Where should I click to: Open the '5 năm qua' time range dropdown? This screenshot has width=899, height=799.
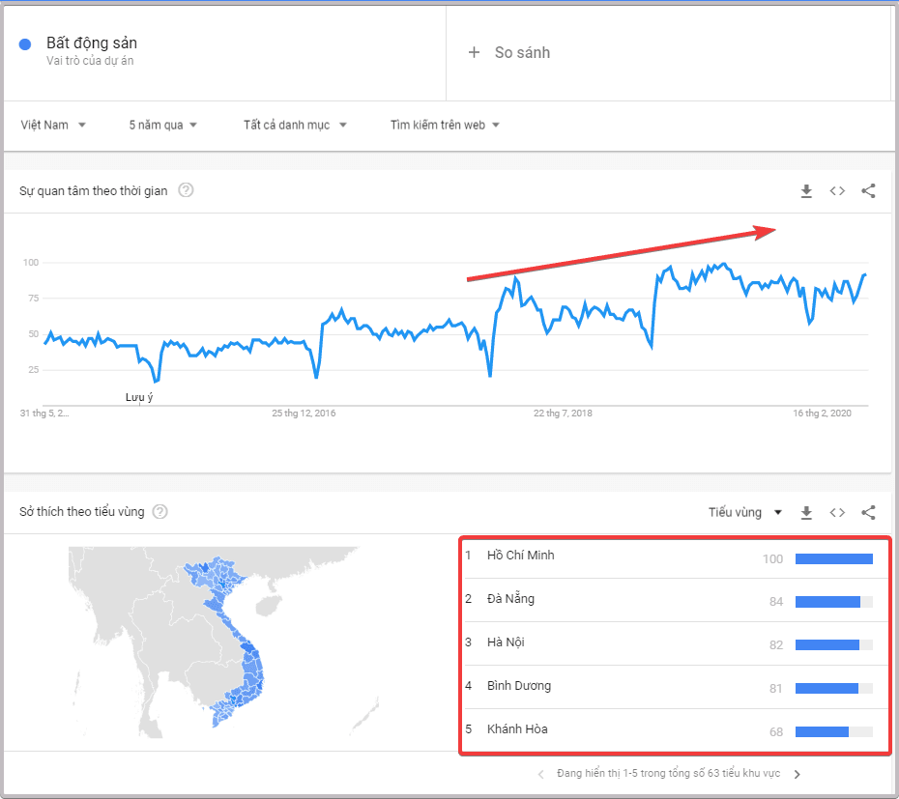click(x=162, y=125)
